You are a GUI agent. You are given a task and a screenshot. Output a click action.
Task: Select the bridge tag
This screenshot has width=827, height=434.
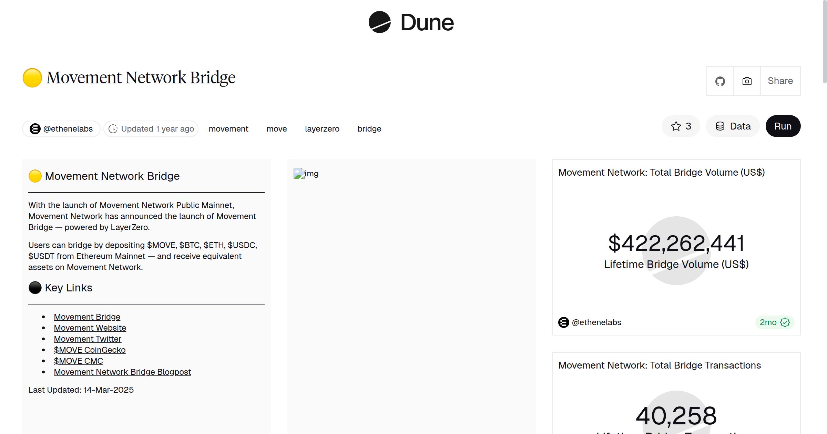pyautogui.click(x=369, y=129)
